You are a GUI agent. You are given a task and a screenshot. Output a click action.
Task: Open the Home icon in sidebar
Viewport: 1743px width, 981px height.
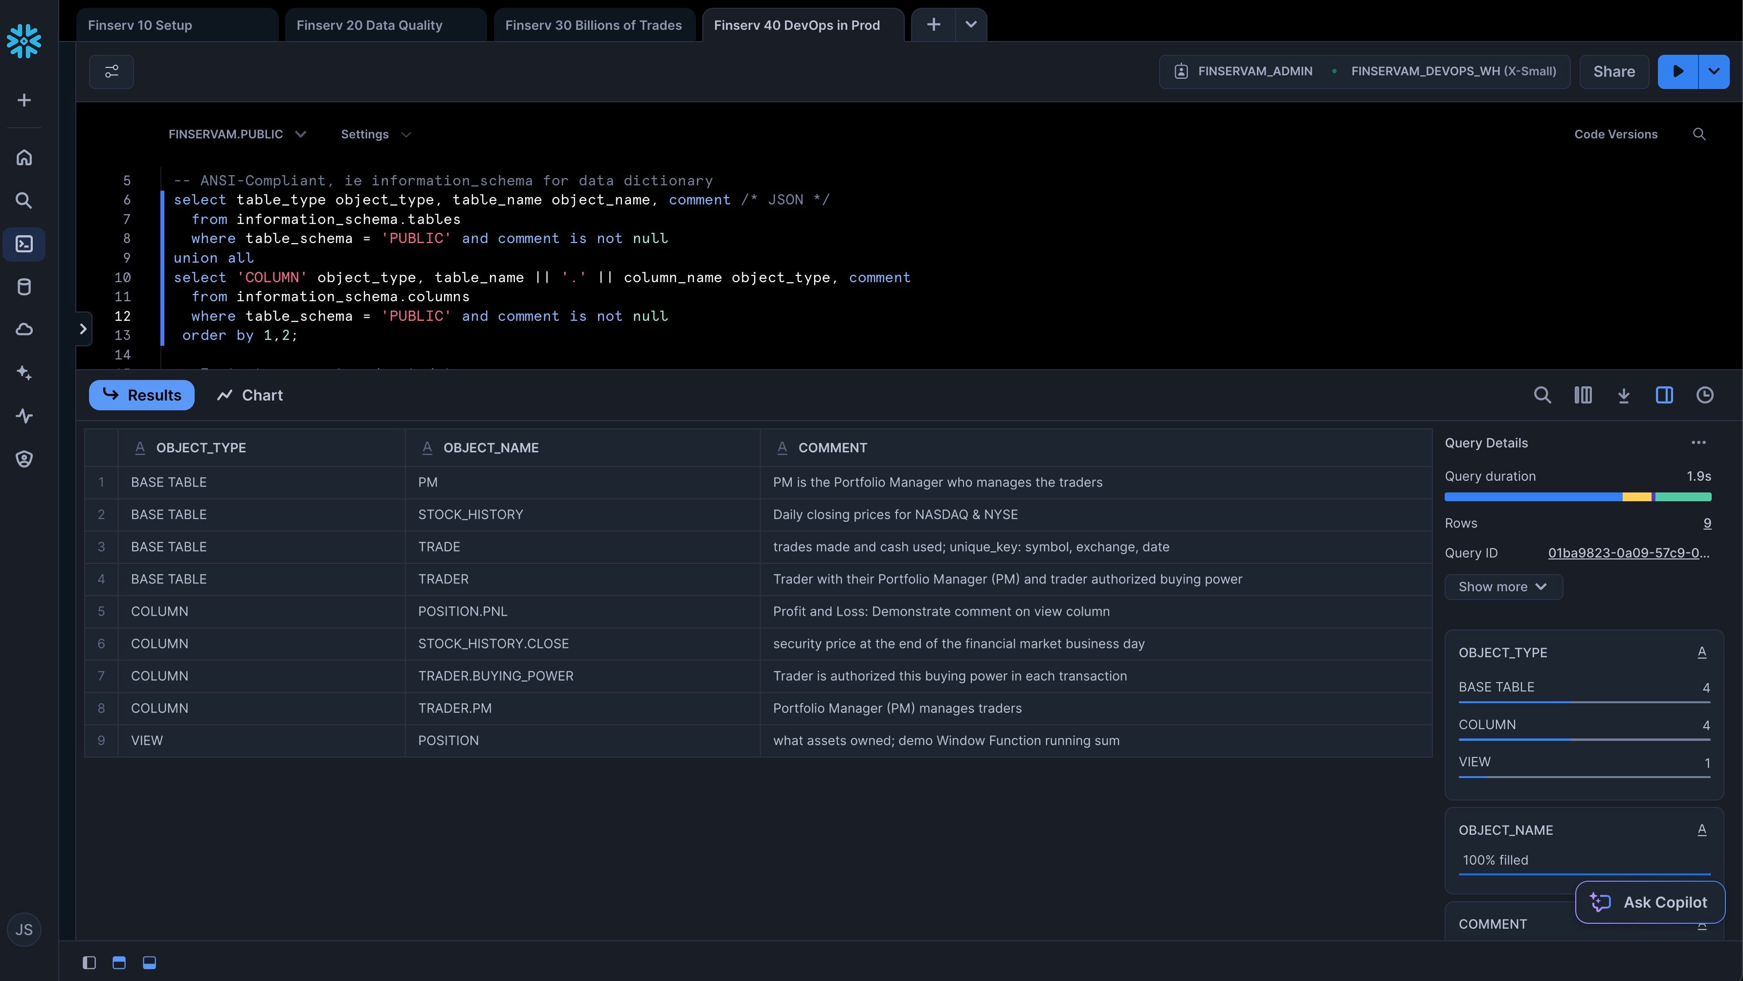pyautogui.click(x=24, y=157)
